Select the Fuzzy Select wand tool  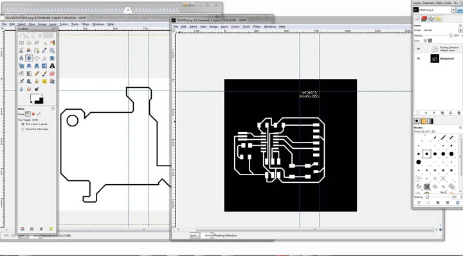coord(44,43)
